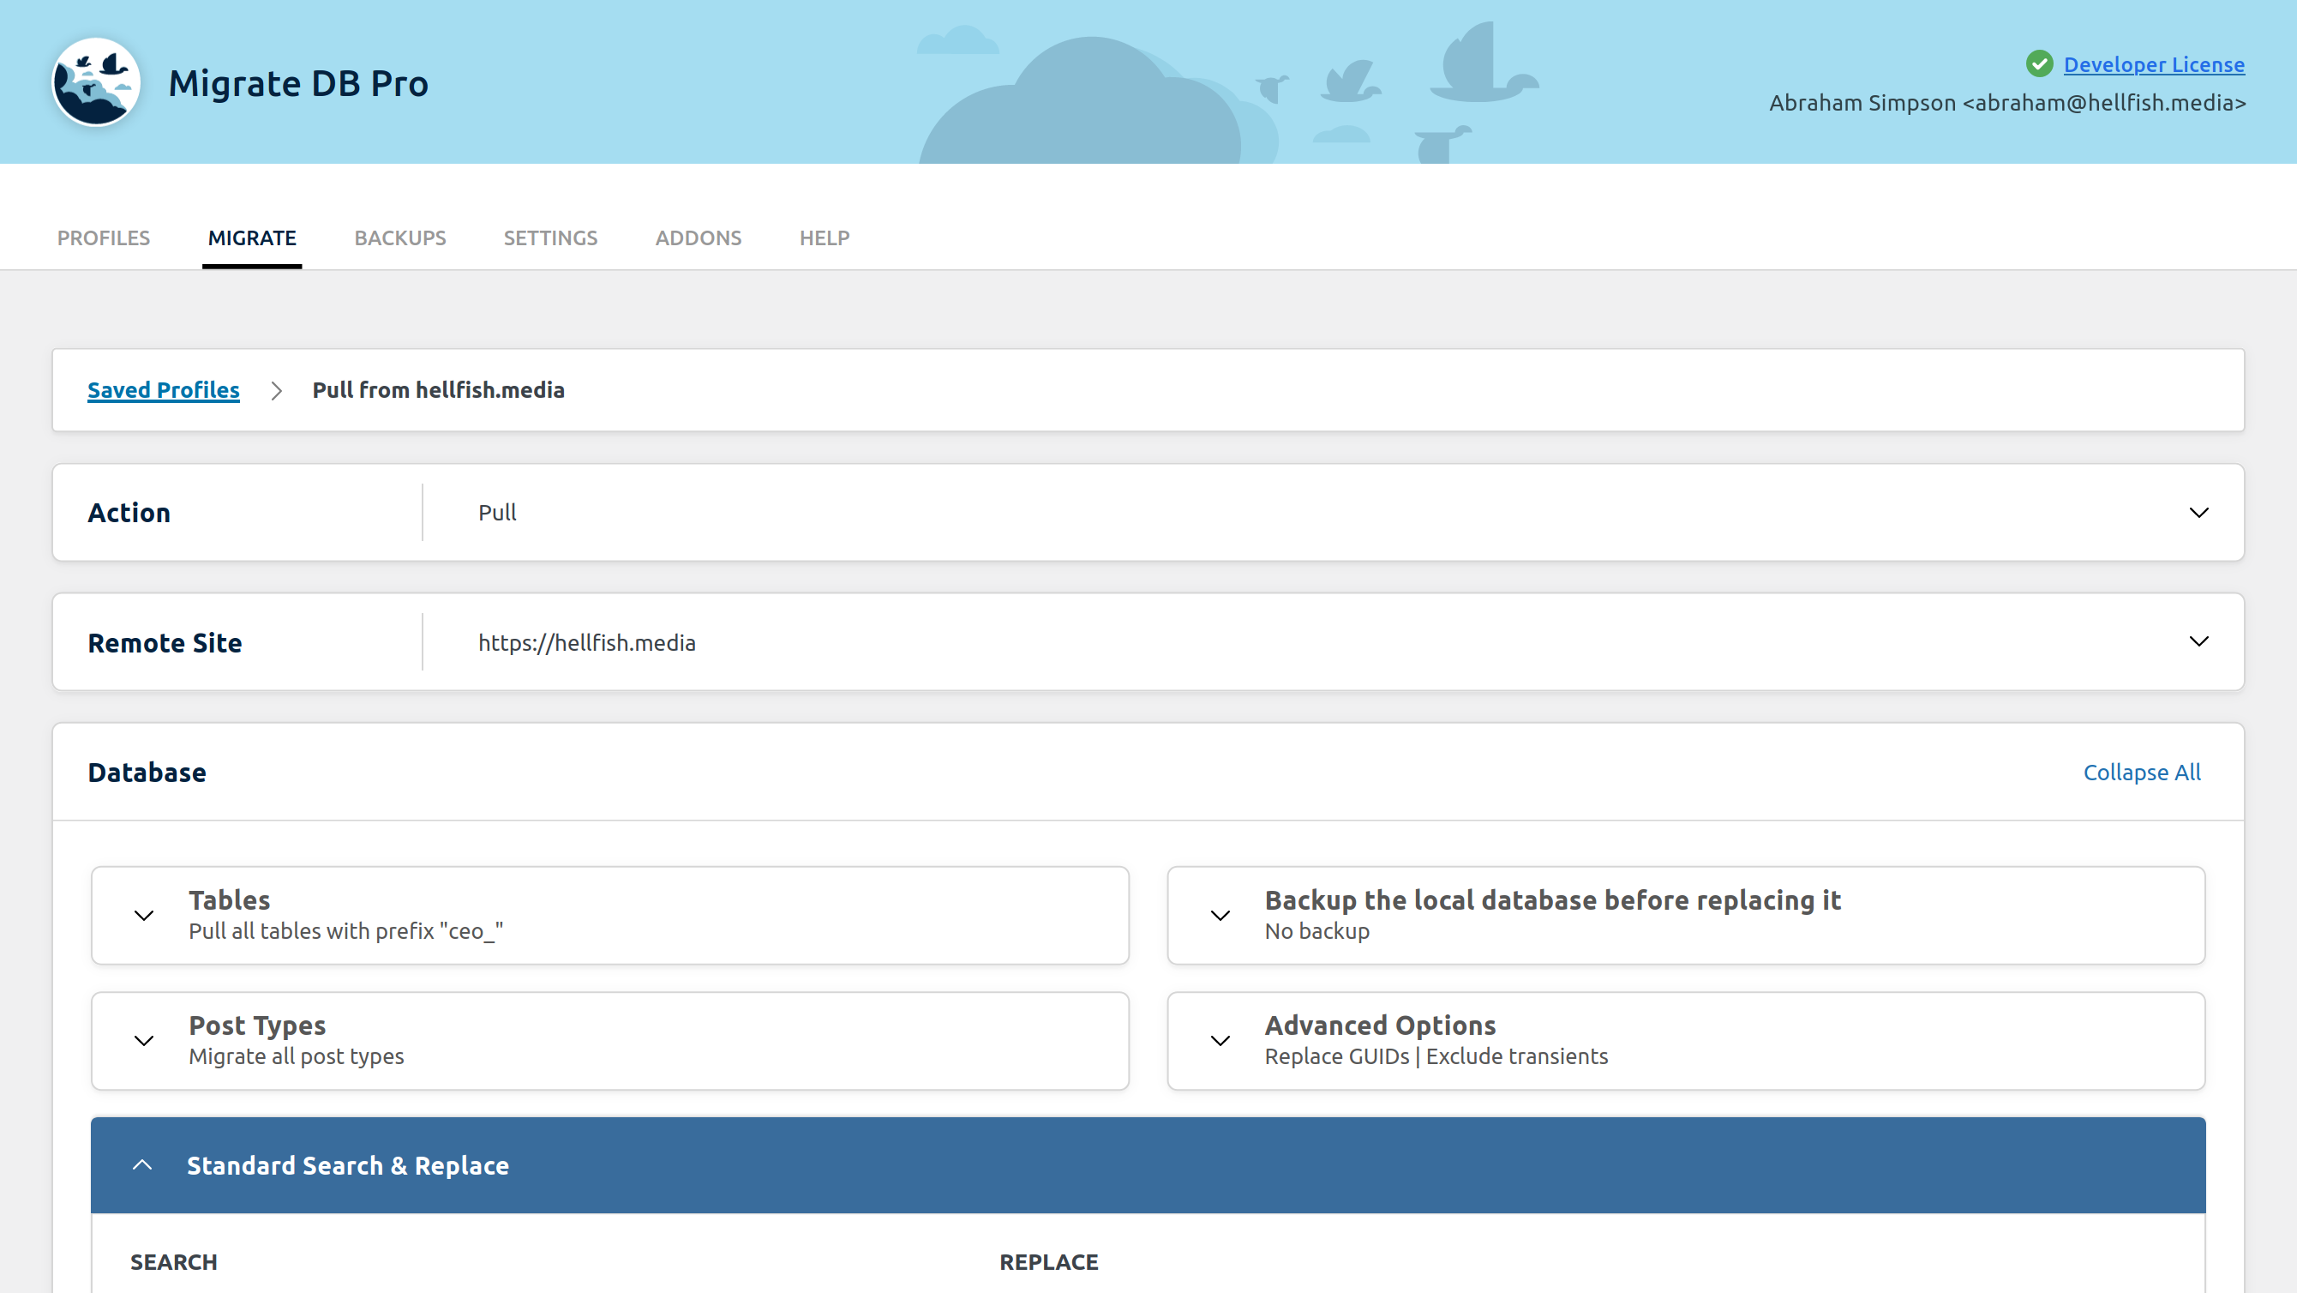The image size is (2297, 1293).
Task: Open the Help tab
Action: (x=824, y=238)
